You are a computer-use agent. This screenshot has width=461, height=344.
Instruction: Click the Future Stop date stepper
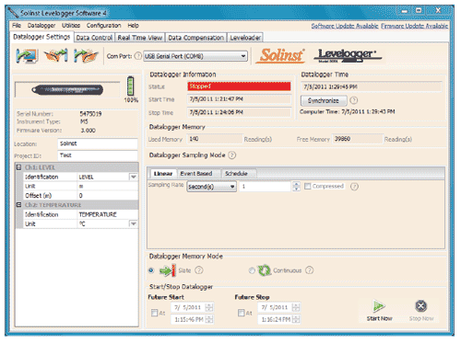pyautogui.click(x=296, y=307)
